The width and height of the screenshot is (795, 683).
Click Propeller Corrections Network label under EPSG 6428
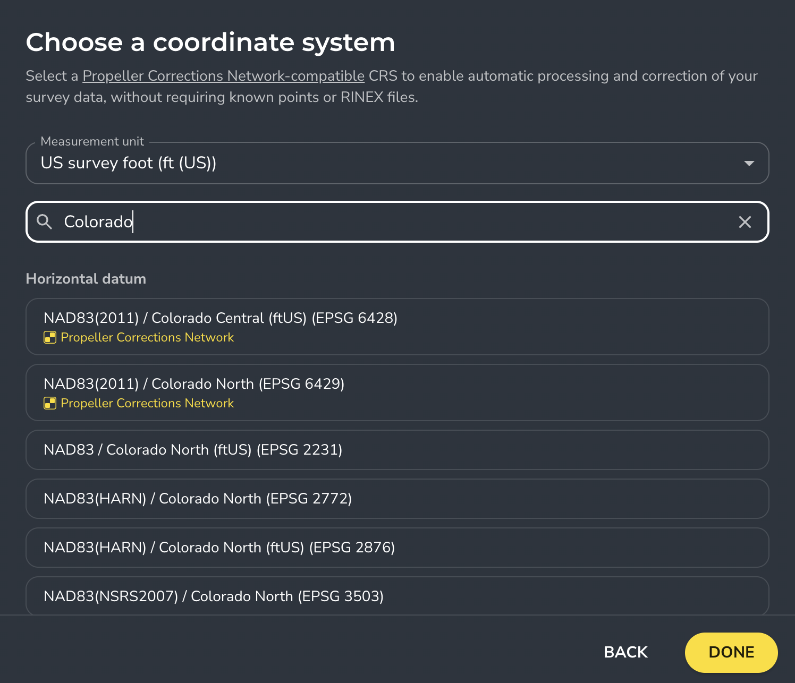point(147,337)
